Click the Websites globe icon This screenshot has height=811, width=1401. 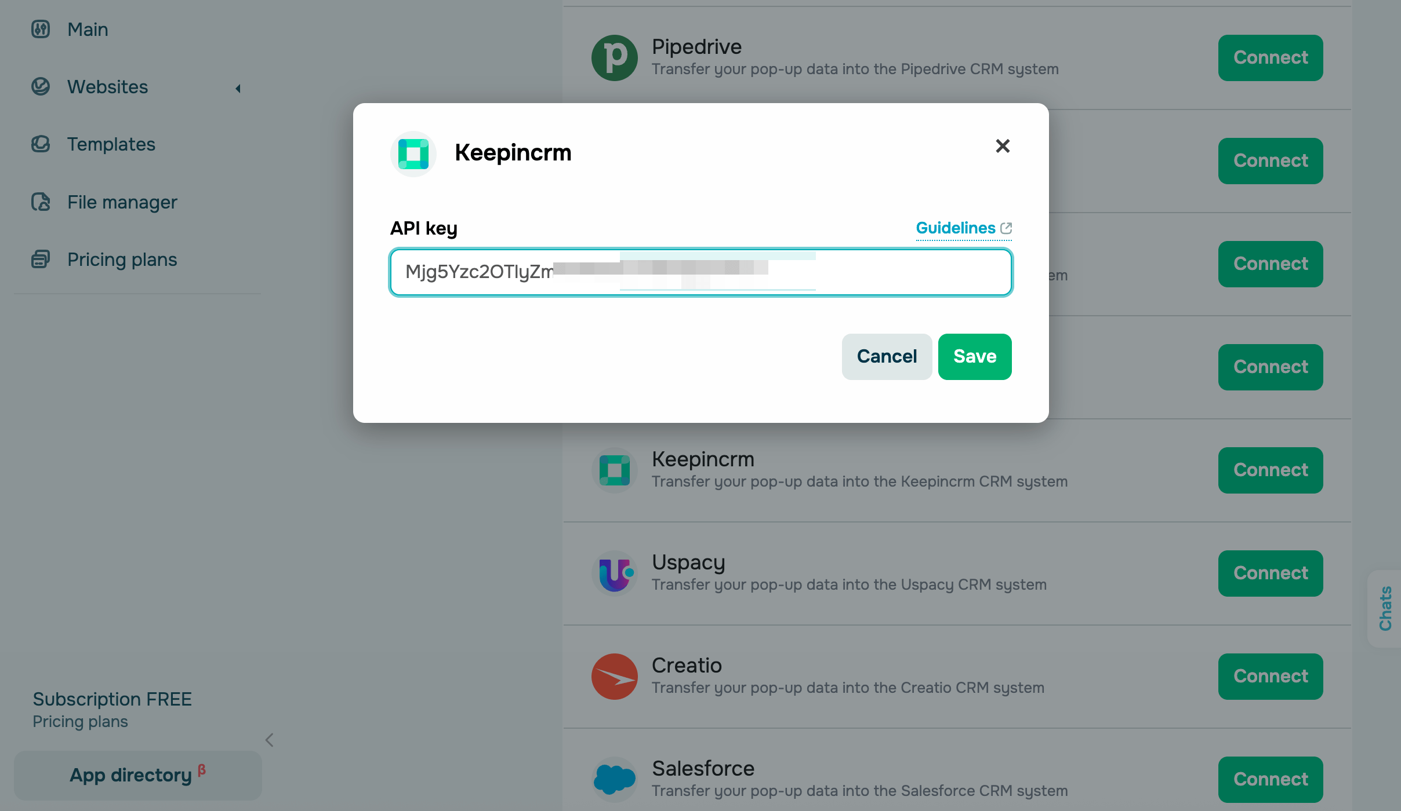(41, 87)
